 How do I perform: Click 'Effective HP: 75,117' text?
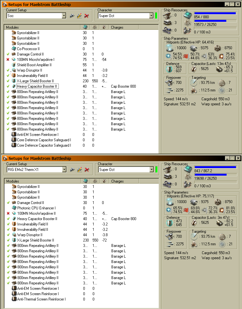tap(198, 196)
